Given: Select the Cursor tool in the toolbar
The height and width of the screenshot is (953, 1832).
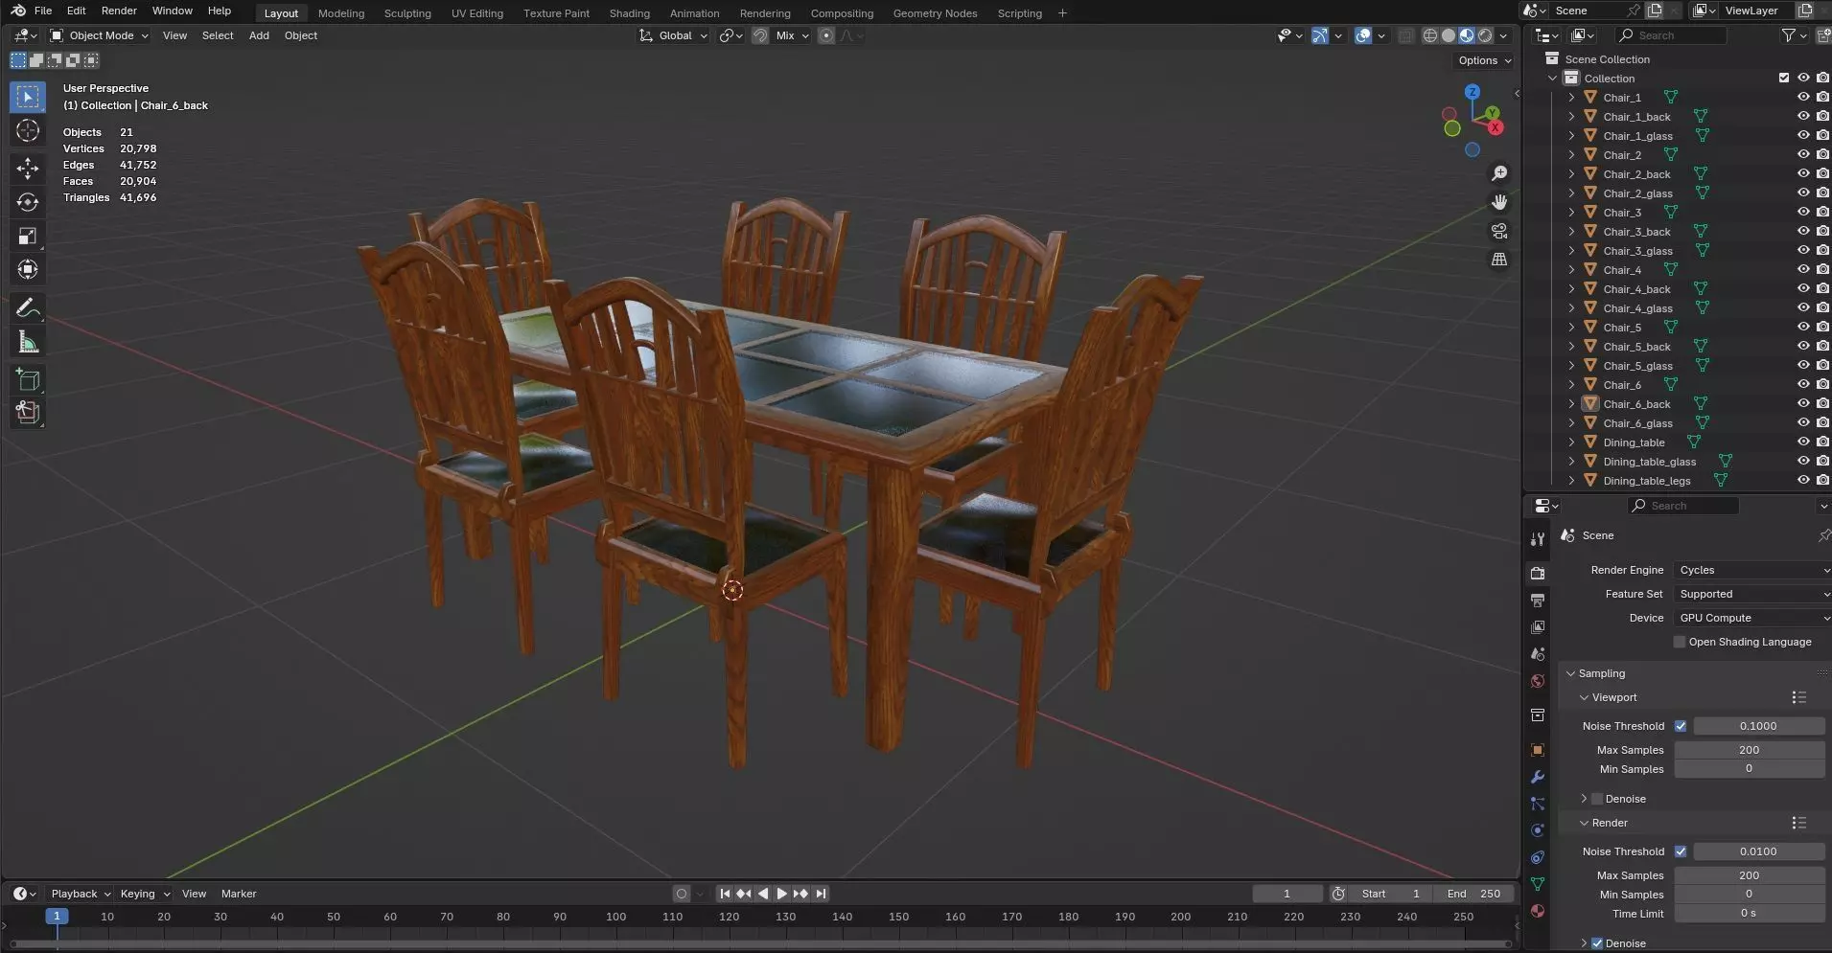Looking at the screenshot, I should tap(28, 131).
